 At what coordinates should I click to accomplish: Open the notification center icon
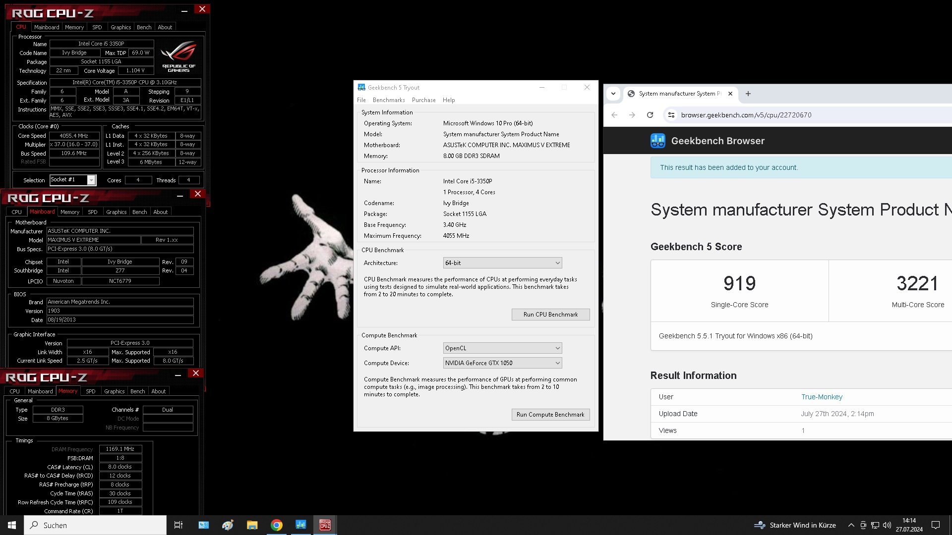tap(936, 525)
